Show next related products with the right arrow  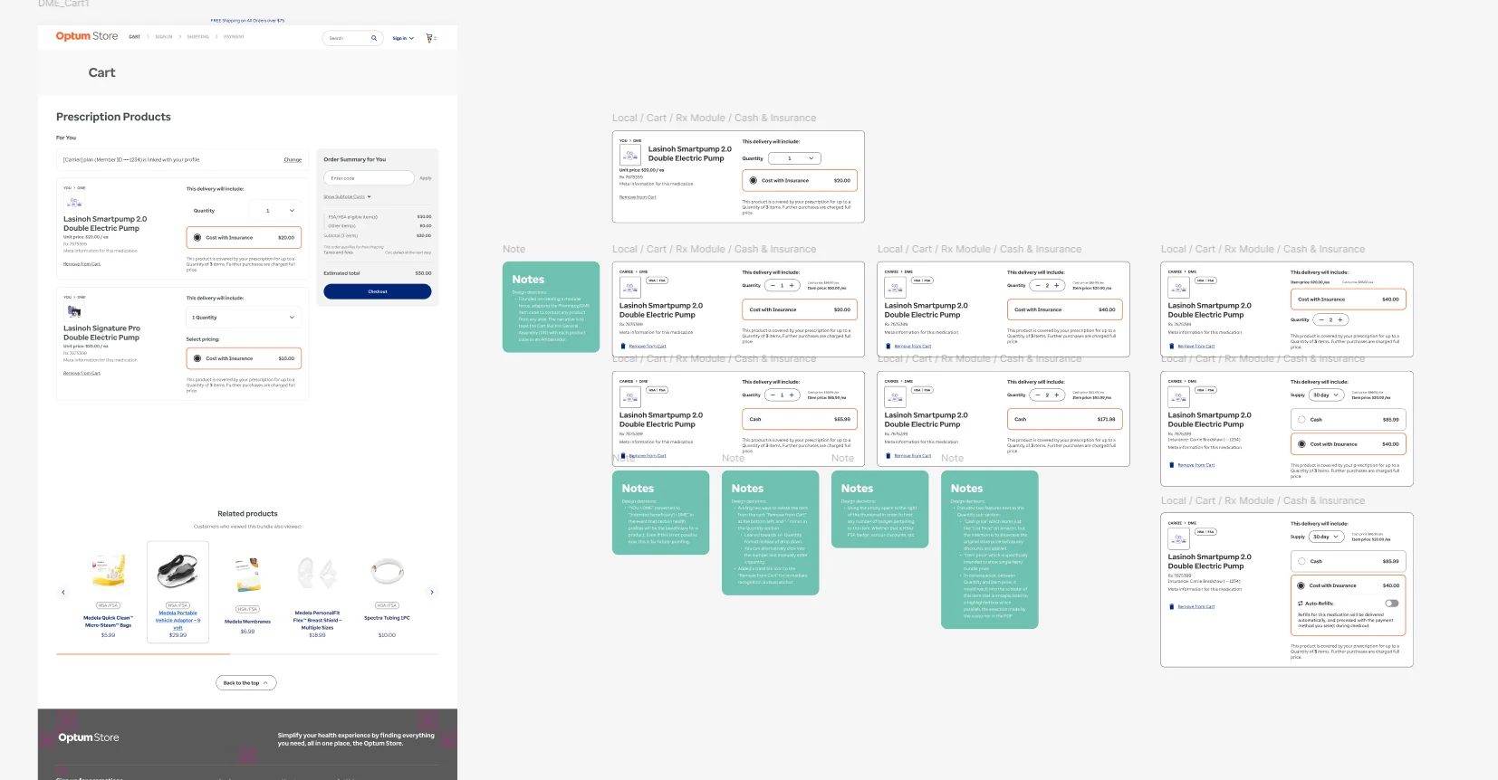pyautogui.click(x=432, y=593)
